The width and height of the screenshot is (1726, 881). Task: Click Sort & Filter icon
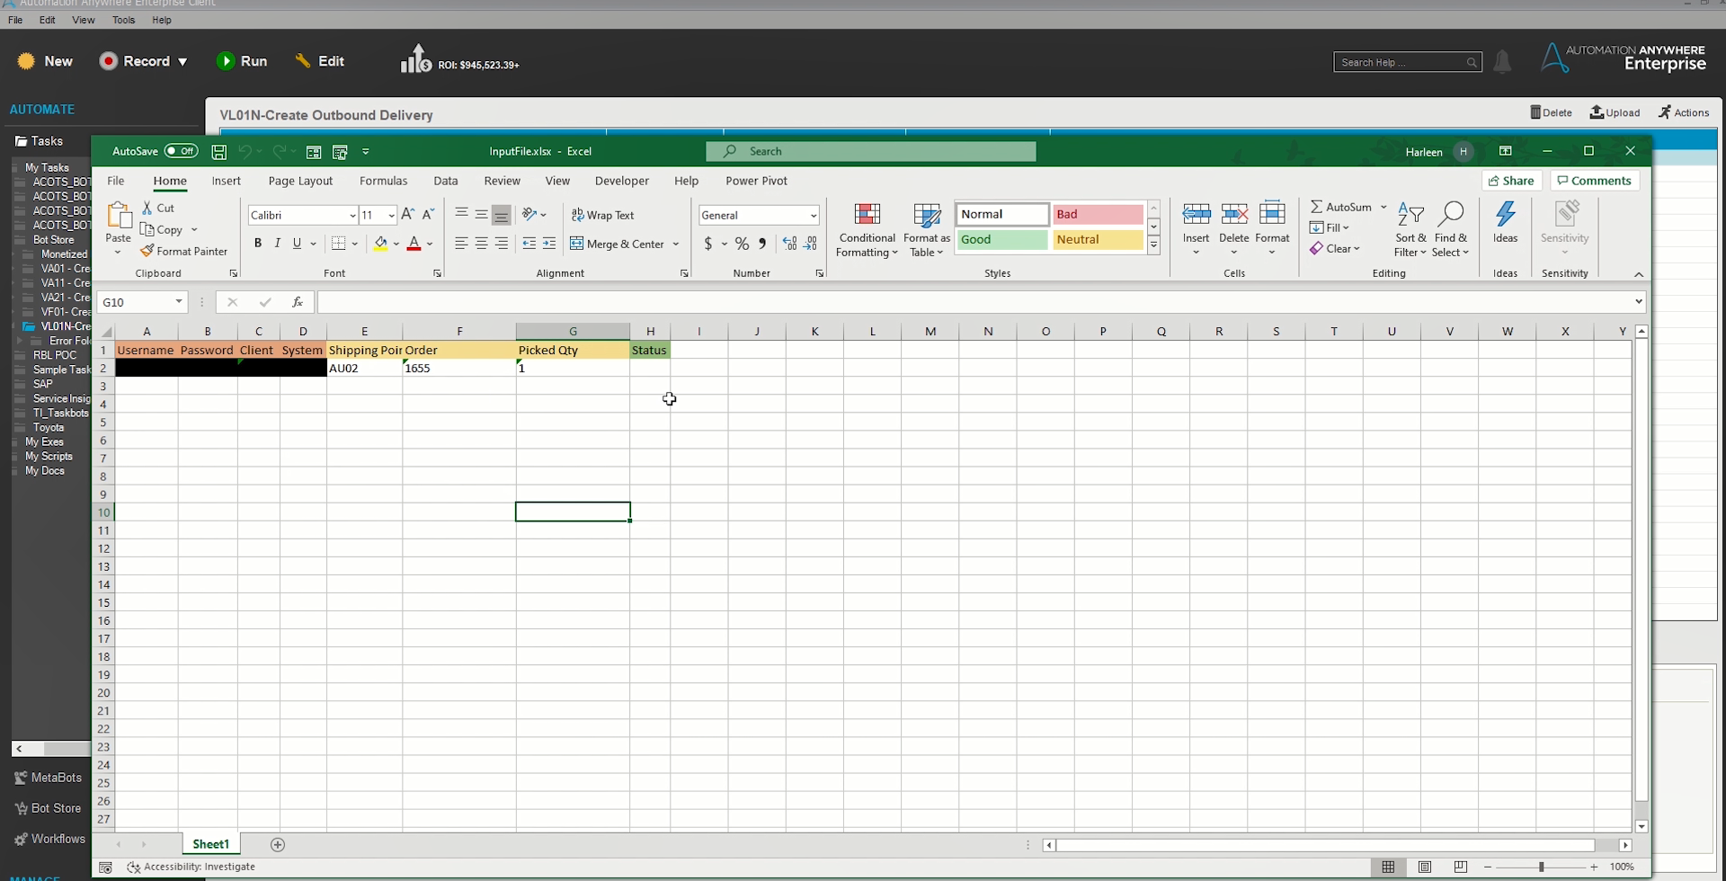pos(1410,215)
